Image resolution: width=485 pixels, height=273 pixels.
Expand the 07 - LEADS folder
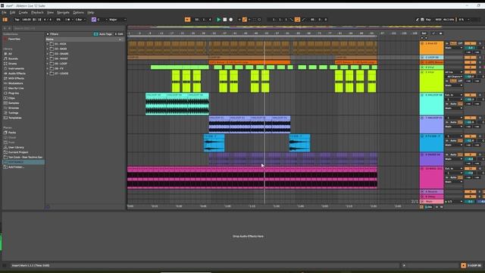pyautogui.click(x=48, y=74)
